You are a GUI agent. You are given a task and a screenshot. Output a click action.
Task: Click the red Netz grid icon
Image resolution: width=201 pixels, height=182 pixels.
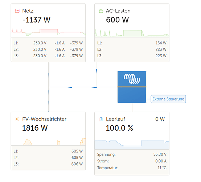pos(17,11)
